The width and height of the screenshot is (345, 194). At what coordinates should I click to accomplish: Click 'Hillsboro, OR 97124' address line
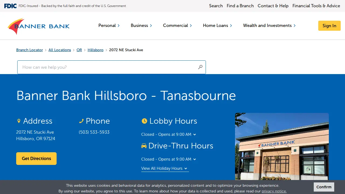[36, 138]
